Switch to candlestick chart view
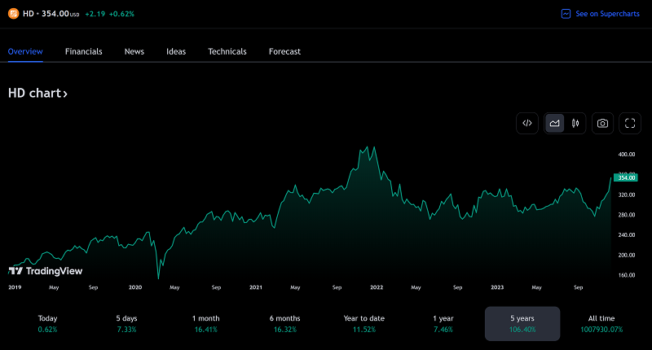652x350 pixels. 575,123
